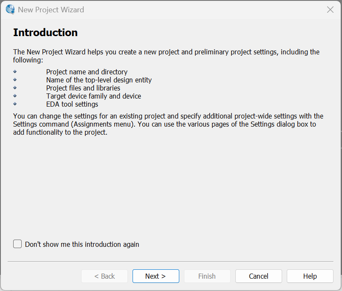Click the Introduction heading
This screenshot has width=342, height=291.
45,33
